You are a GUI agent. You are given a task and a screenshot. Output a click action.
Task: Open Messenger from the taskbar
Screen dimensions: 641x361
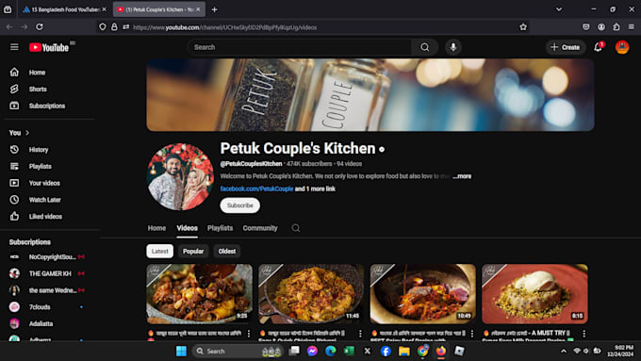tap(312, 352)
